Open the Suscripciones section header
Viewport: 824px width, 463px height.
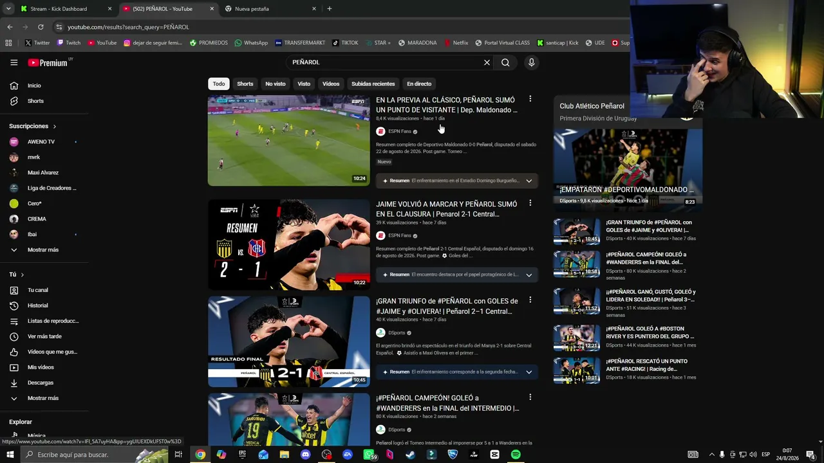tap(33, 126)
